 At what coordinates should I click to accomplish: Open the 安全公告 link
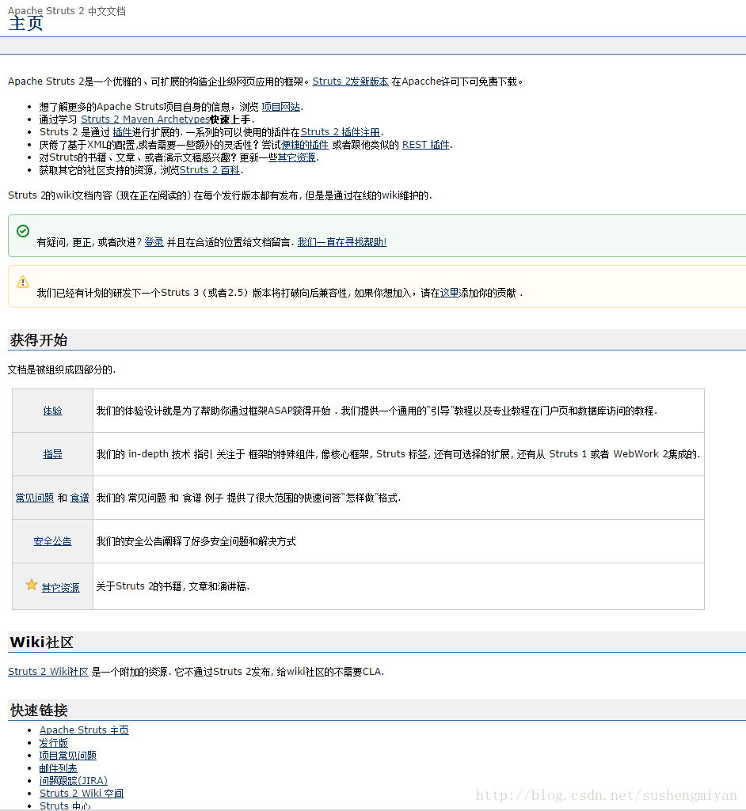click(52, 541)
